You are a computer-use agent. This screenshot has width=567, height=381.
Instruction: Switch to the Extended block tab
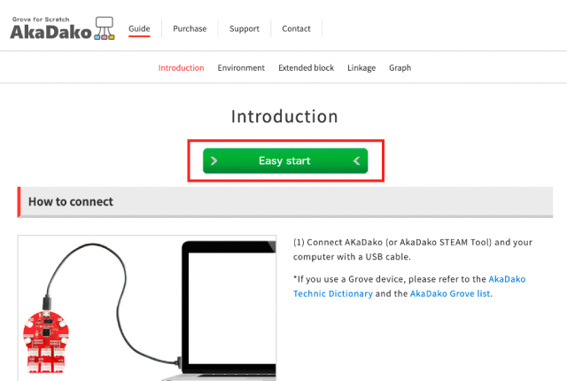tap(307, 67)
